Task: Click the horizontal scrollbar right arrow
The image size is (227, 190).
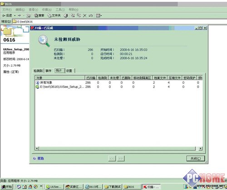Action: [x=200, y=148]
